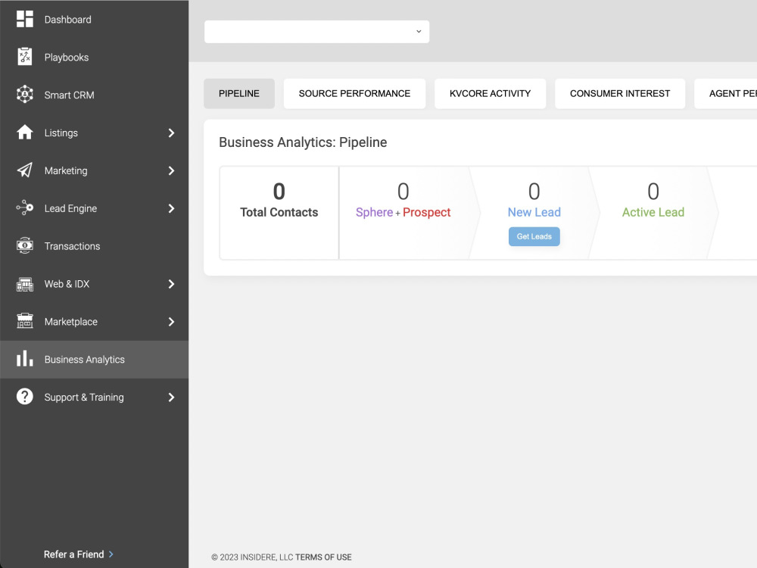The width and height of the screenshot is (757, 568).
Task: Select the Smart CRM network icon
Action: click(25, 95)
